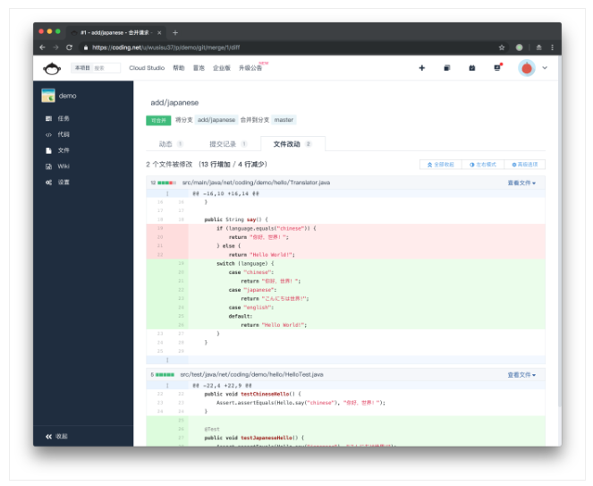Click browser forward arrow

tap(55, 47)
